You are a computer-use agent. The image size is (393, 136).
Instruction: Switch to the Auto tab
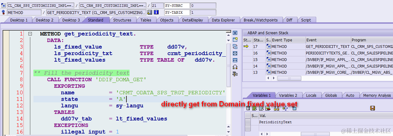click(350, 95)
